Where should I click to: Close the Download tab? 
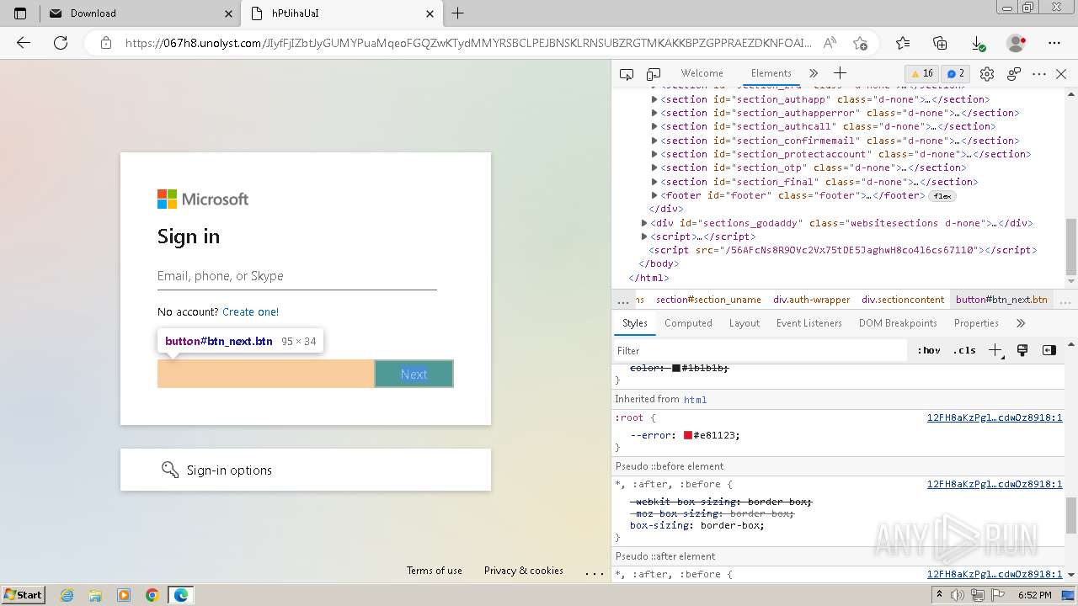(228, 13)
